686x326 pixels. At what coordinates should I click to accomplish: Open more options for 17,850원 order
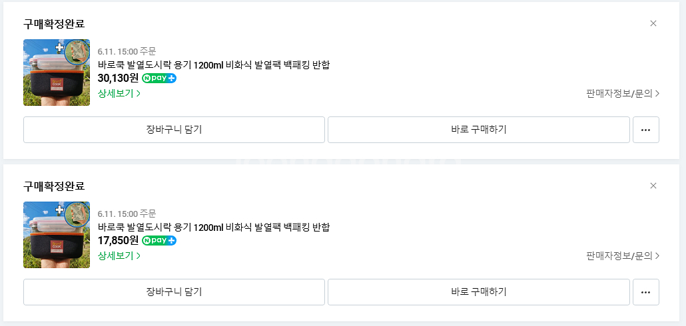[x=645, y=292]
